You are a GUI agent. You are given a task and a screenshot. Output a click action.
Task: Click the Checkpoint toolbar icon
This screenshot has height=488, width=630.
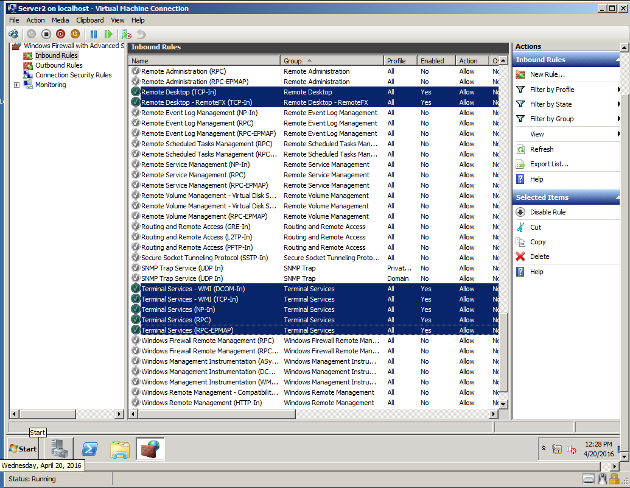point(127,34)
